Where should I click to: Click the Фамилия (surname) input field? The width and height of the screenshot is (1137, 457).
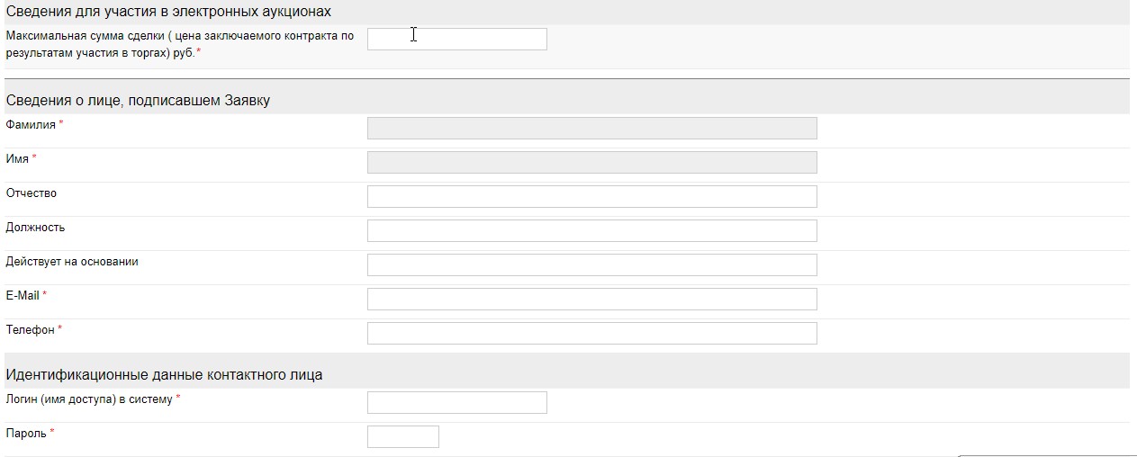point(591,128)
